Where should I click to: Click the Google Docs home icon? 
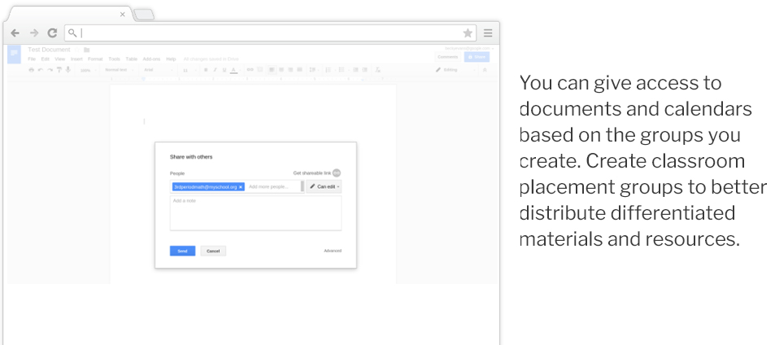tap(14, 53)
